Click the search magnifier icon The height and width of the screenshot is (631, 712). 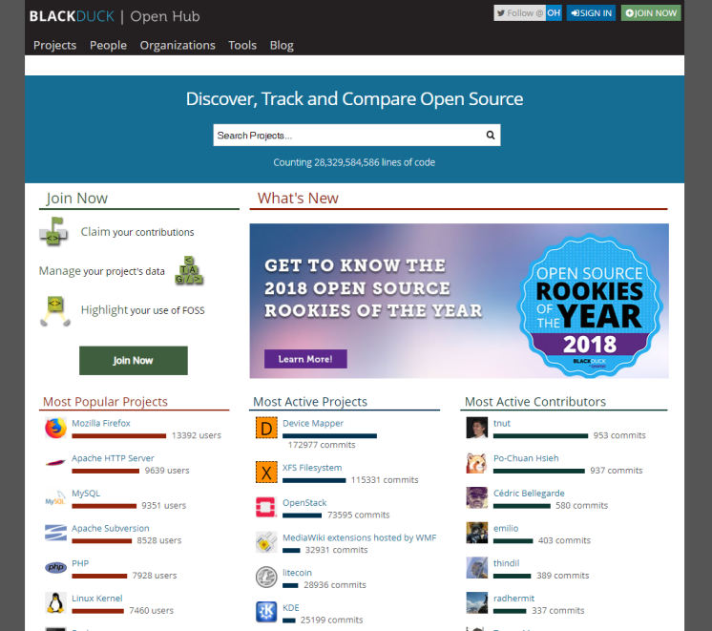[491, 135]
